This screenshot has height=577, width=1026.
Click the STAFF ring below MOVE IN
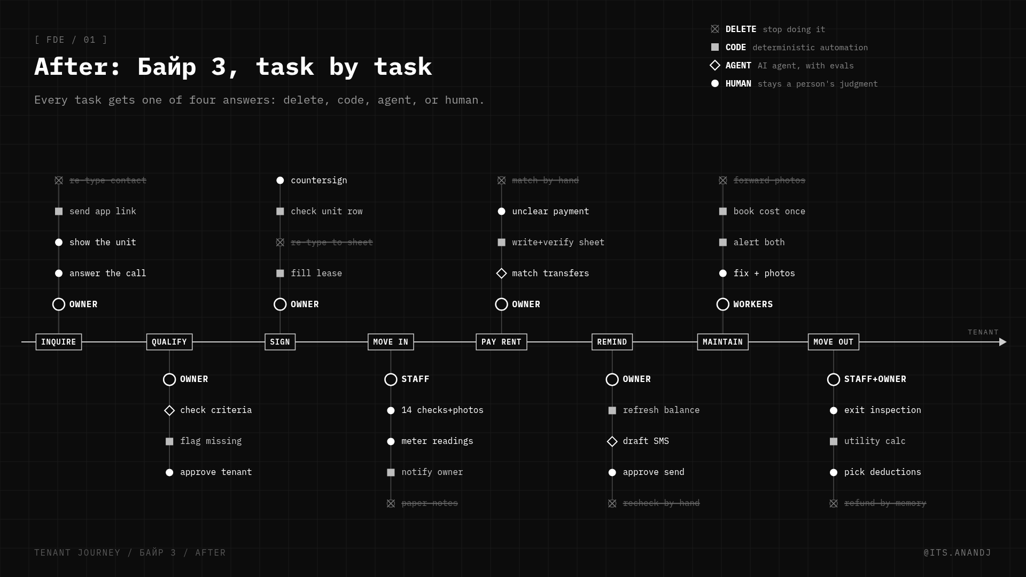point(391,379)
